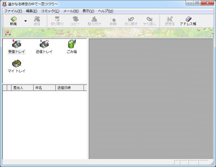Maximize the 恋つづり window
Viewport: 216px width, 167px height.
pos(197,3)
